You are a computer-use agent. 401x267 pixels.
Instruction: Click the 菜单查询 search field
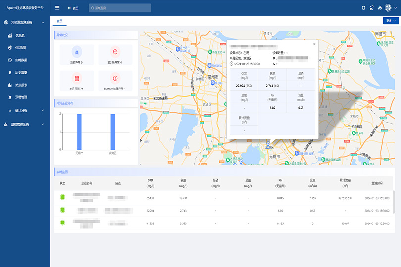point(119,8)
